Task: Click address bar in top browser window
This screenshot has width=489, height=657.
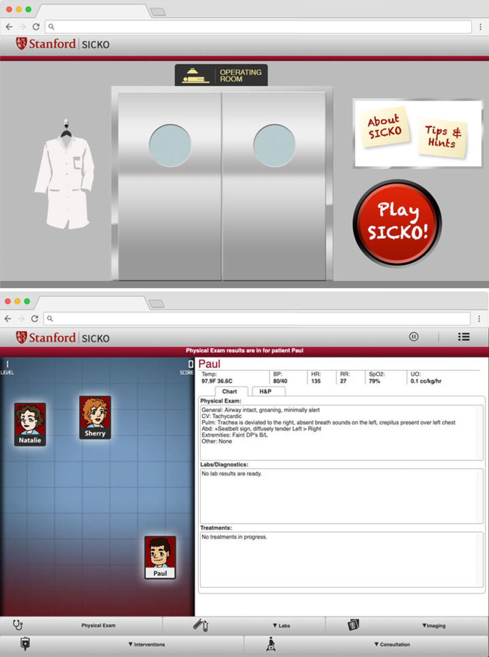Action: click(258, 27)
